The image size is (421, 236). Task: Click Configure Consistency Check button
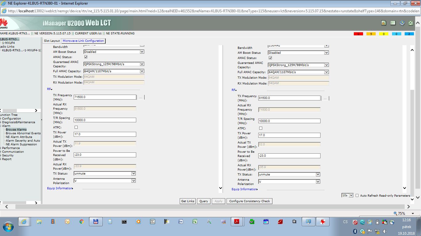(x=250, y=201)
